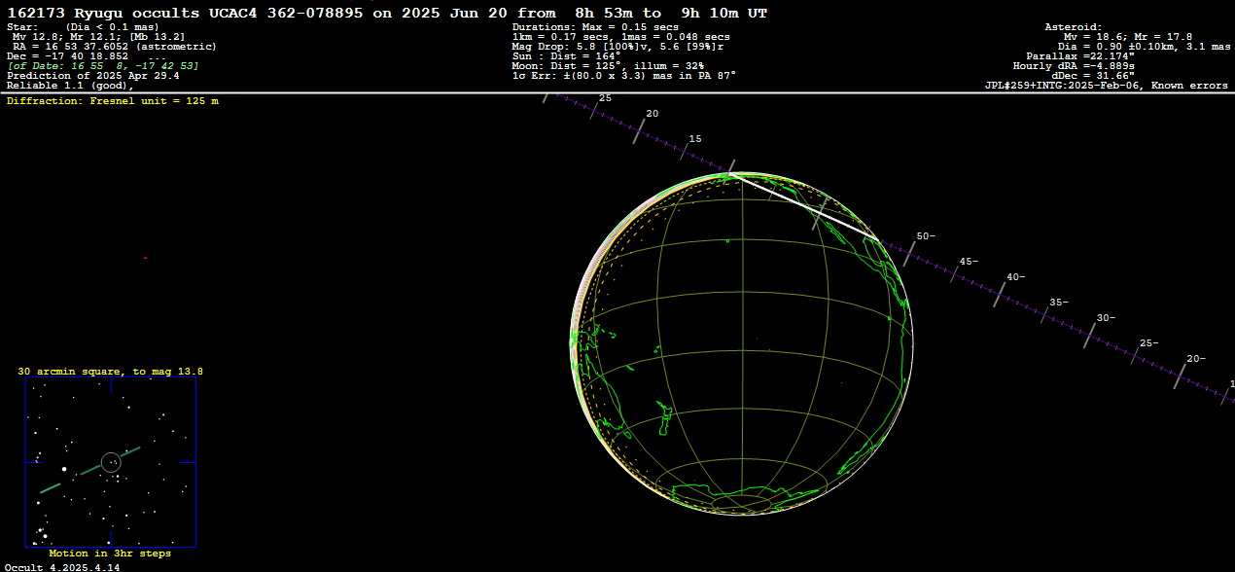
Task: Click New Zealand outline on the globe
Action: pos(665,417)
